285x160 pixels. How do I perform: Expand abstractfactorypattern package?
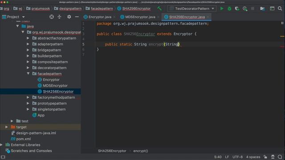tap(28, 38)
